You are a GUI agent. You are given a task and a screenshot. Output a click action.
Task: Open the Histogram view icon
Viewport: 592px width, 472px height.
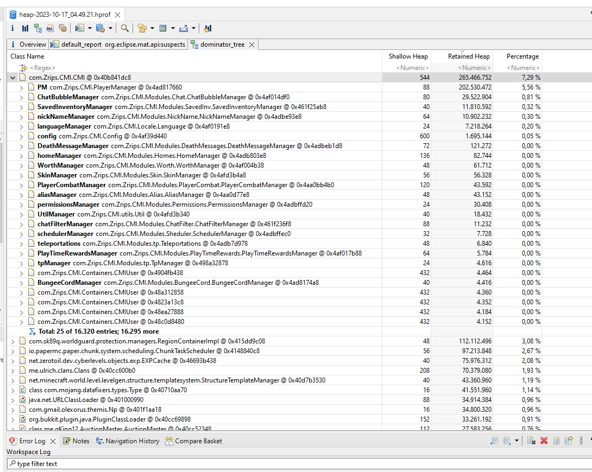(x=24, y=28)
